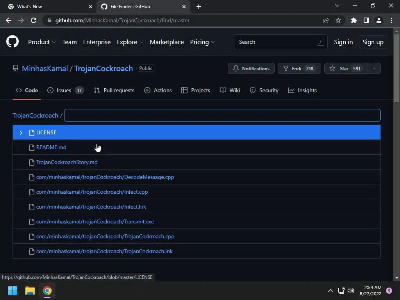Open Chrome's three-dot menu

point(391,20)
